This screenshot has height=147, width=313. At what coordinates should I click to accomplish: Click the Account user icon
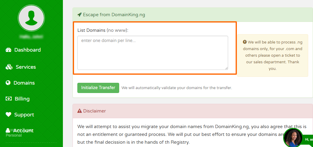coord(8,130)
